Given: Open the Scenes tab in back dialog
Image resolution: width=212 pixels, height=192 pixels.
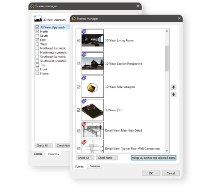Looking at the screenshot, I should [38, 154].
